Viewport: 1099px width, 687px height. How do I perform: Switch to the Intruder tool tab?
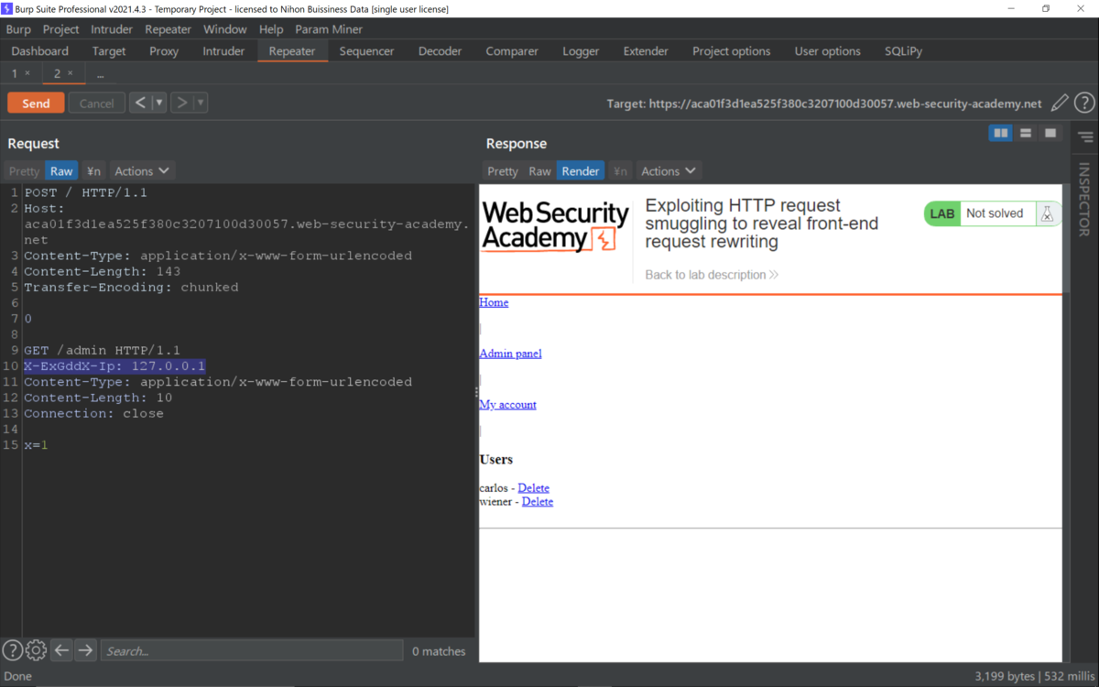[223, 51]
